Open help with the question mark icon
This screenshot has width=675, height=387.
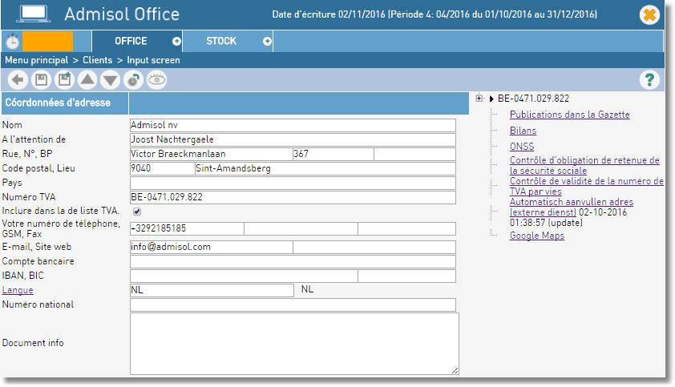point(649,79)
